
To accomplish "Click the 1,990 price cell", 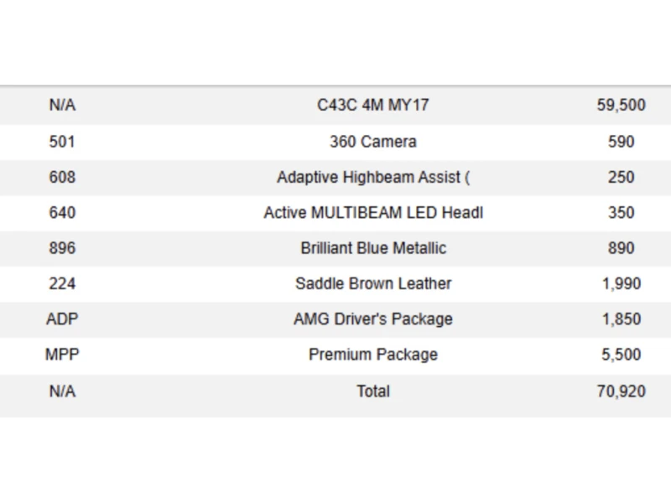I will pos(621,283).
